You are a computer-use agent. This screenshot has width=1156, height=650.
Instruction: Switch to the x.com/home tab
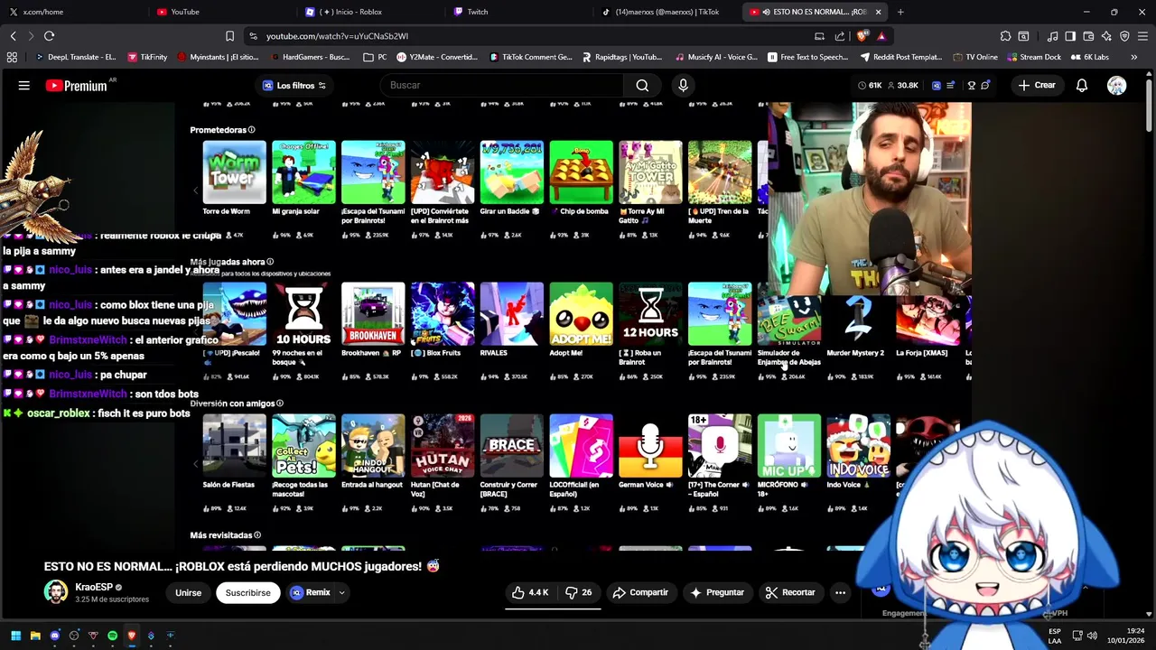75,12
